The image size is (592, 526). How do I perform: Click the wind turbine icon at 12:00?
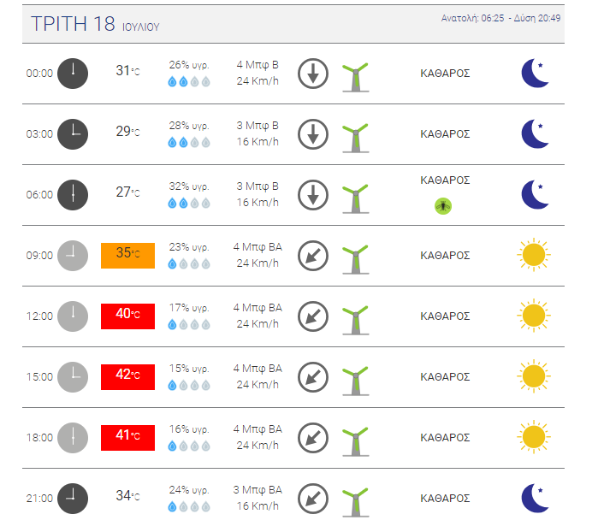point(354,316)
